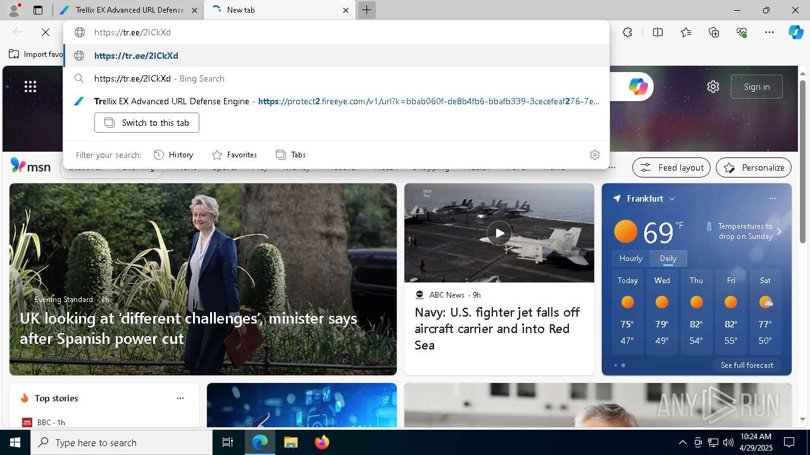Open a new browser tab with plus button
The width and height of the screenshot is (810, 455).
click(x=366, y=10)
